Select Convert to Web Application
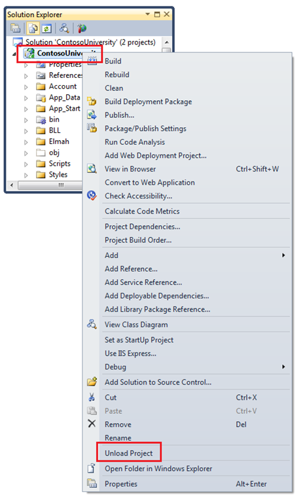307x503 pixels. (150, 182)
